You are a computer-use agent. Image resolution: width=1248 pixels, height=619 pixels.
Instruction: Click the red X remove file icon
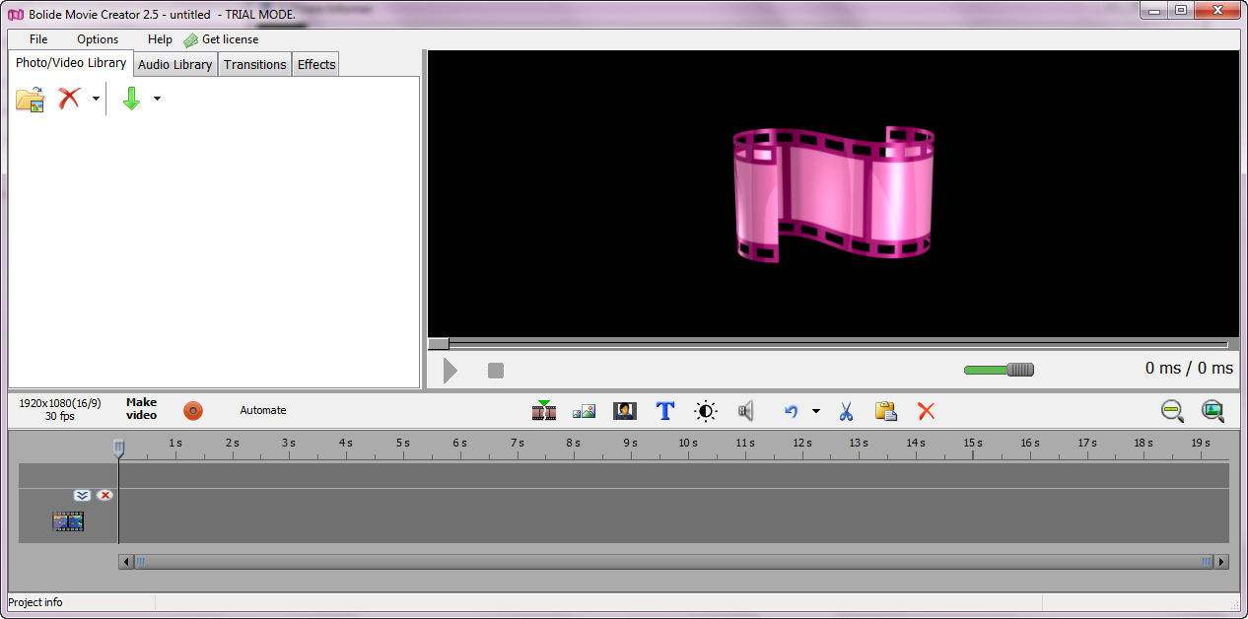pos(69,99)
